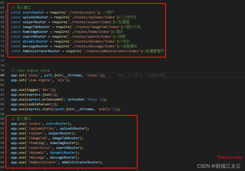Click line number 85 in the gutter

click(2, 99)
